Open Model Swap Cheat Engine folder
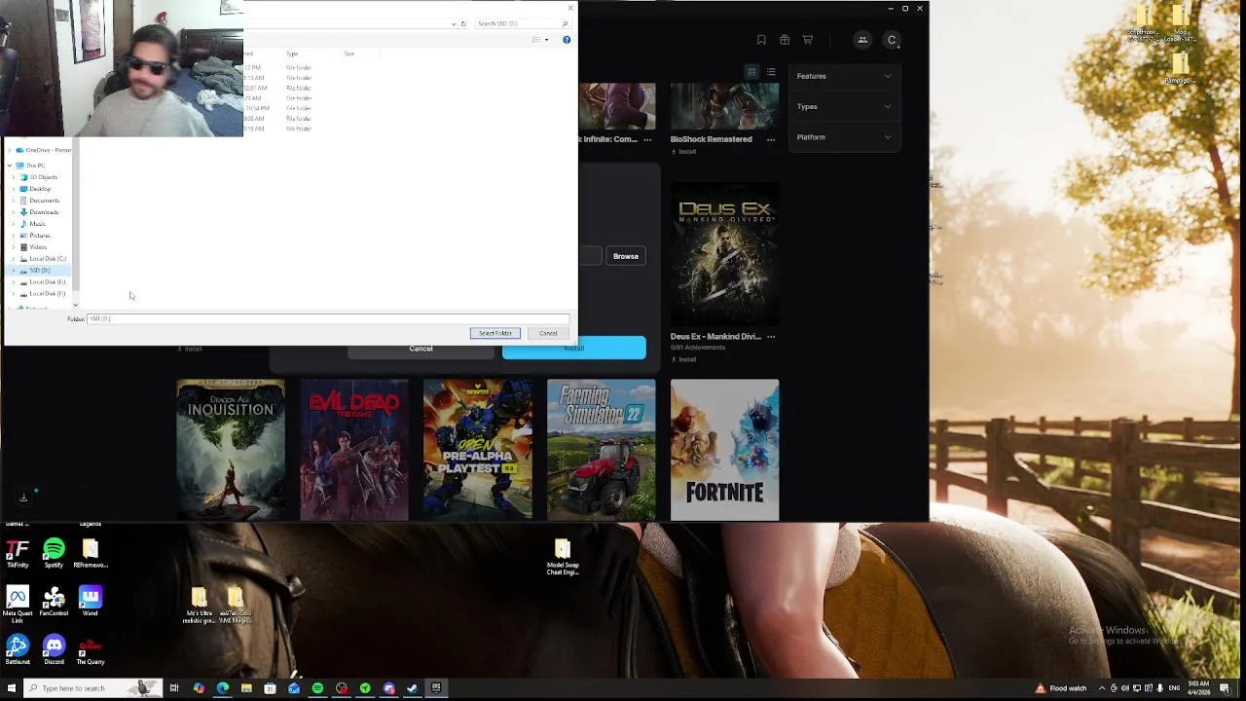 563,558
